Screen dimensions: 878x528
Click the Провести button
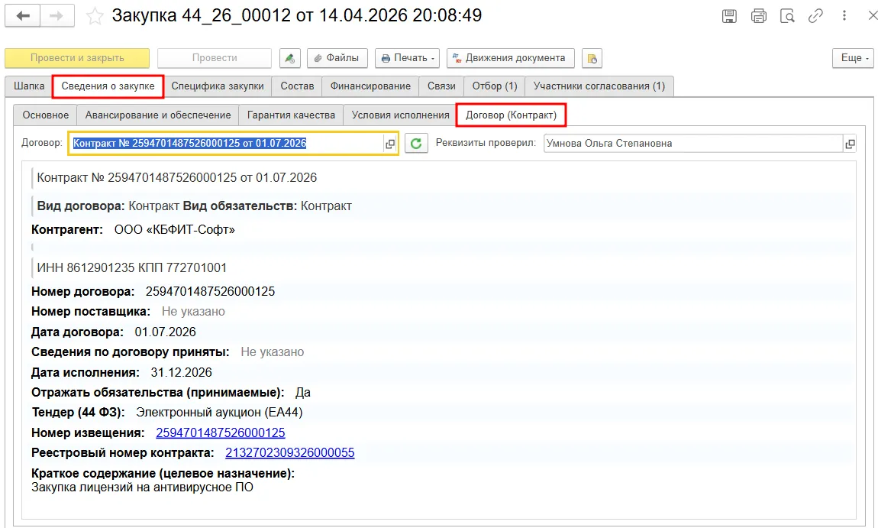pyautogui.click(x=215, y=58)
